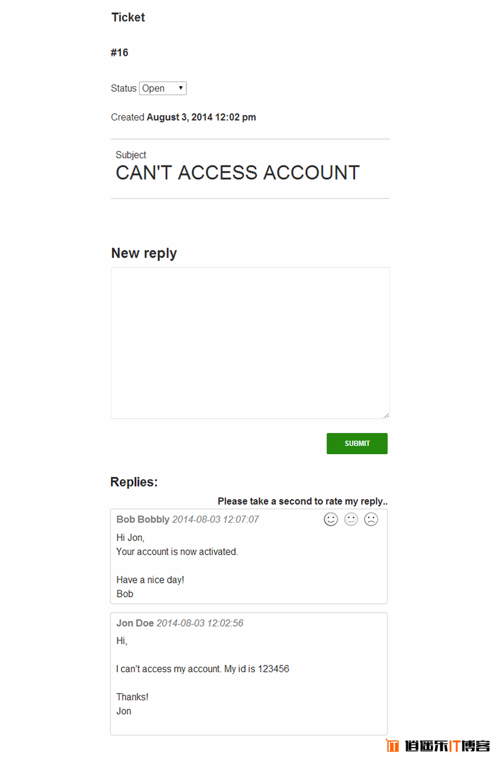The width and height of the screenshot is (503, 757).
Task: Click the timestamp 2014-08-03 12:07:07
Action: [x=215, y=519]
